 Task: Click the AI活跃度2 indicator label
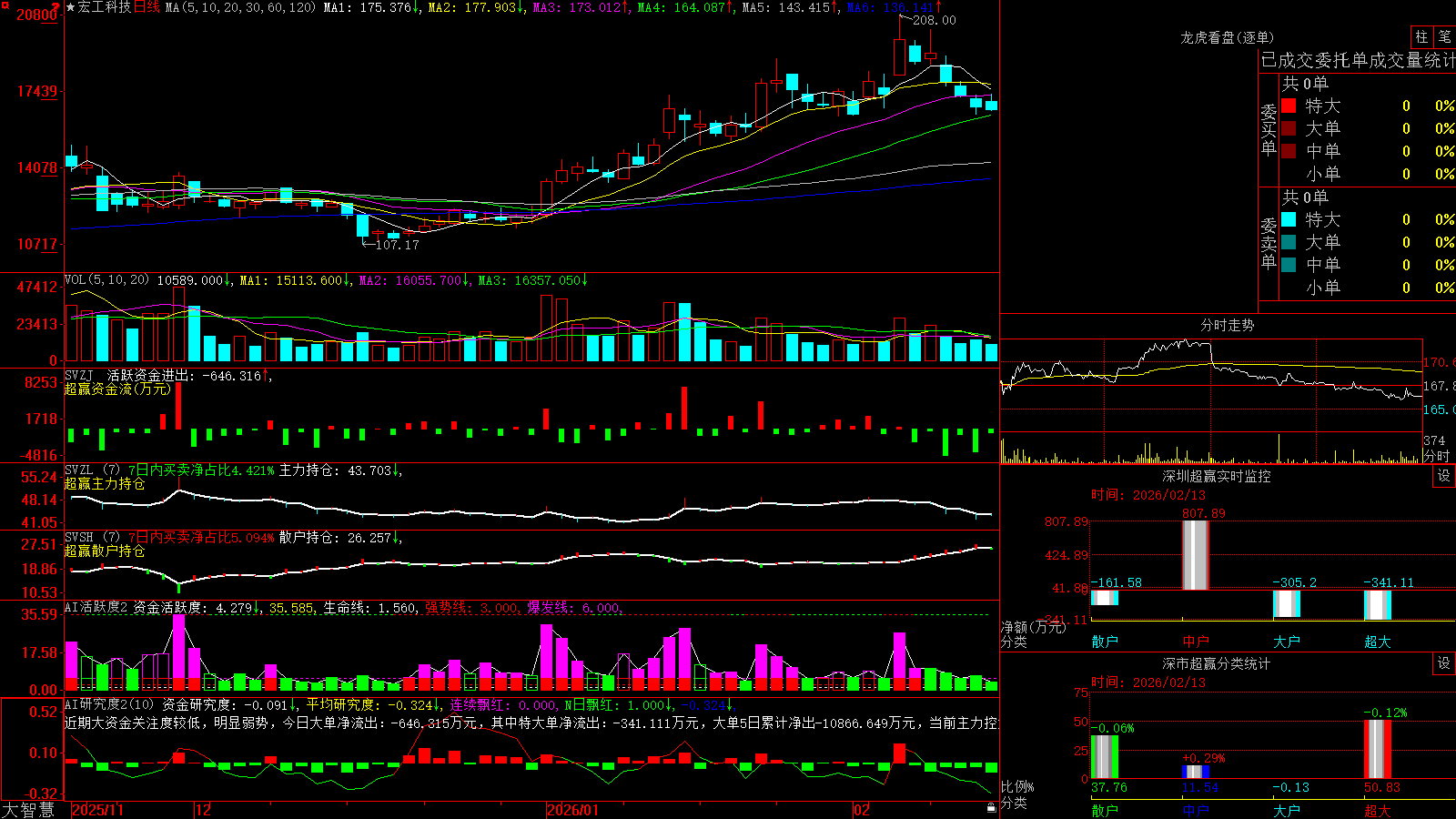(x=96, y=607)
